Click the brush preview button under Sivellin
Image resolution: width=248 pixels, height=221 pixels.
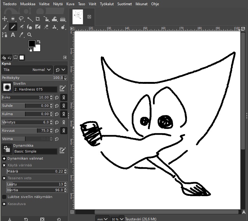7,87
